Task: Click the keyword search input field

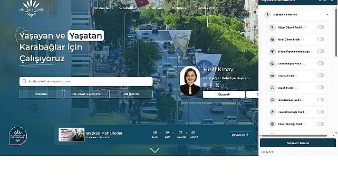Action: tap(86, 81)
